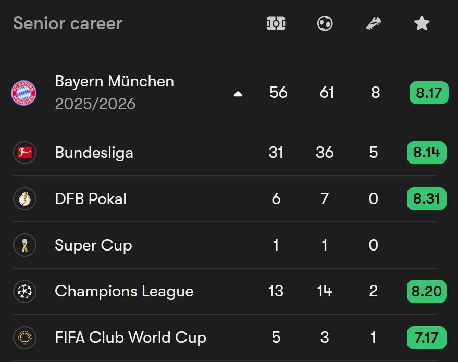Open the DFB Pokal competition row
458x362 pixels.
[x=225, y=199]
